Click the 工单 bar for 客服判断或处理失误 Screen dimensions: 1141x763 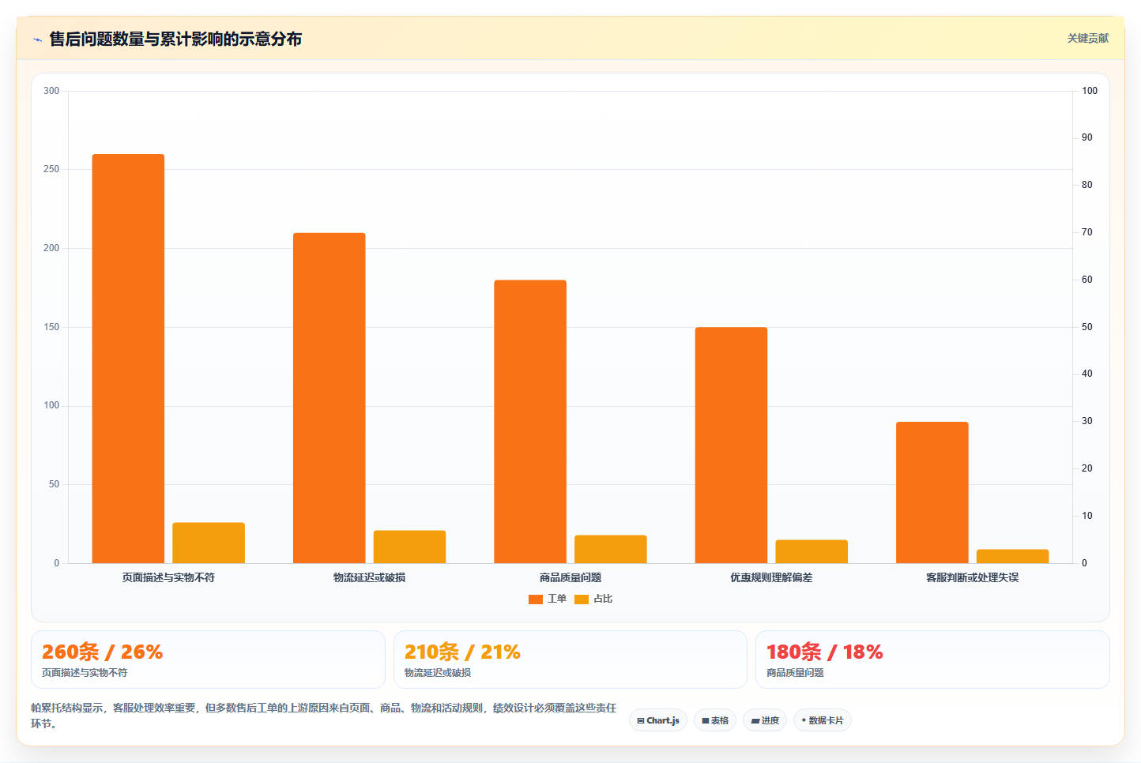pos(932,492)
